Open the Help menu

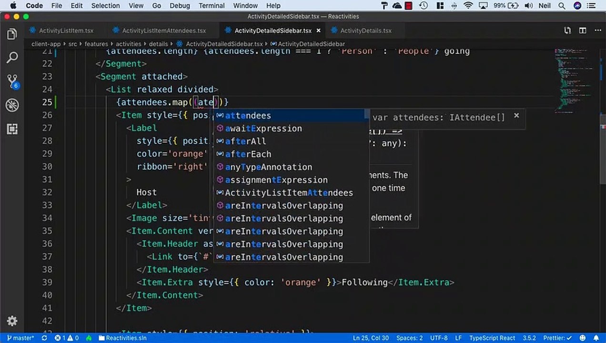273,6
